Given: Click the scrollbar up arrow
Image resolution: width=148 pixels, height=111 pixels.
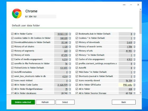Looking at the screenshot, I should [x=140, y=10].
